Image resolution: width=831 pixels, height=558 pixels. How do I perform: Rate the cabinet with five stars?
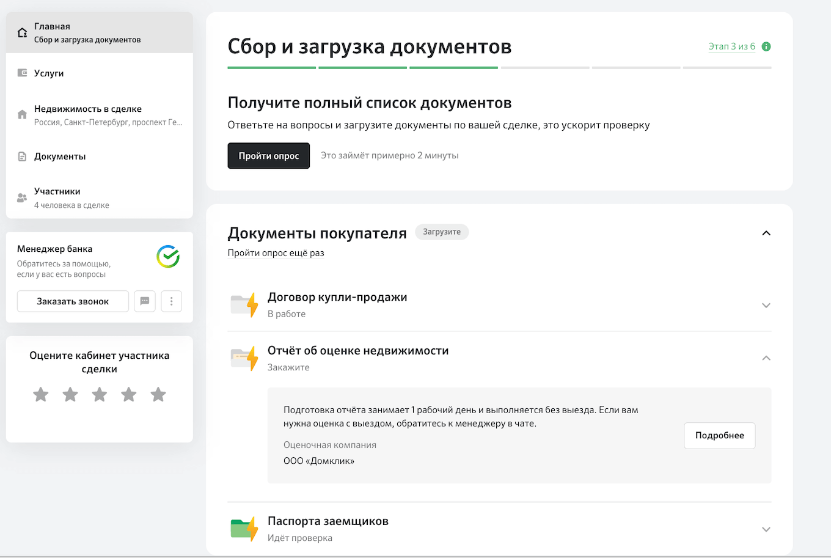158,394
